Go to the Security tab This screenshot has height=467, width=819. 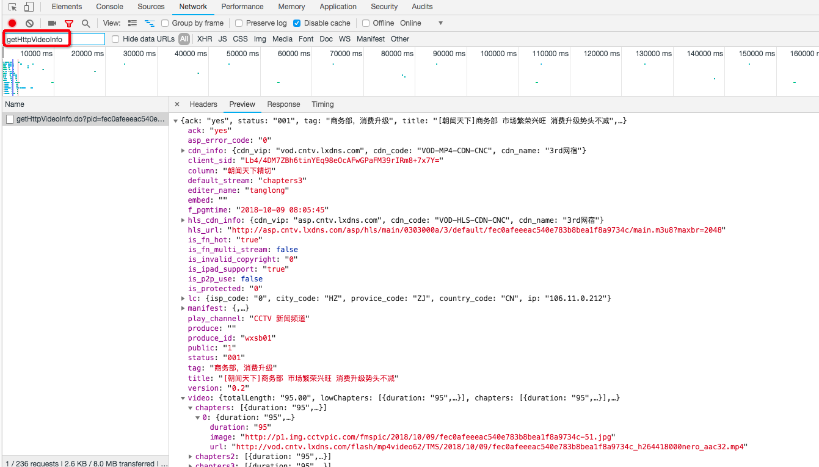pyautogui.click(x=384, y=7)
